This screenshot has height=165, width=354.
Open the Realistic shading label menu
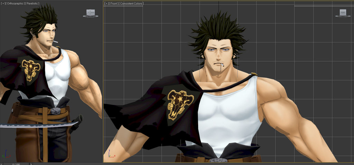[x=32, y=3]
